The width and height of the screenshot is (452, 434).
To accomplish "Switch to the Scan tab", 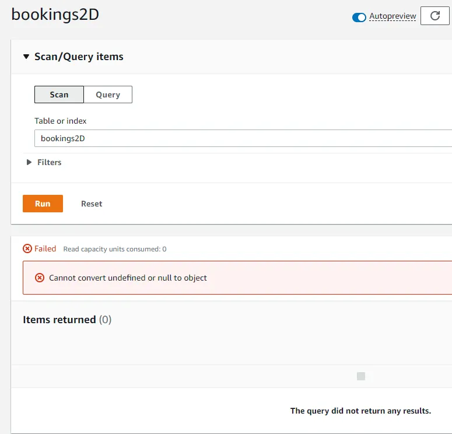I will pos(59,94).
